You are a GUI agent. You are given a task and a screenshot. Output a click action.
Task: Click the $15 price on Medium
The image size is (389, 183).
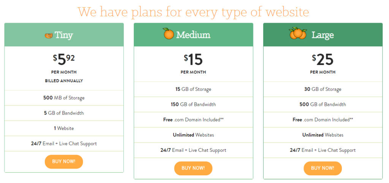pyautogui.click(x=193, y=60)
